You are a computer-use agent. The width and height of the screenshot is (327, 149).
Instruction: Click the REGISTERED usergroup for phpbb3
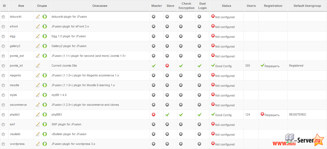click(x=298, y=114)
